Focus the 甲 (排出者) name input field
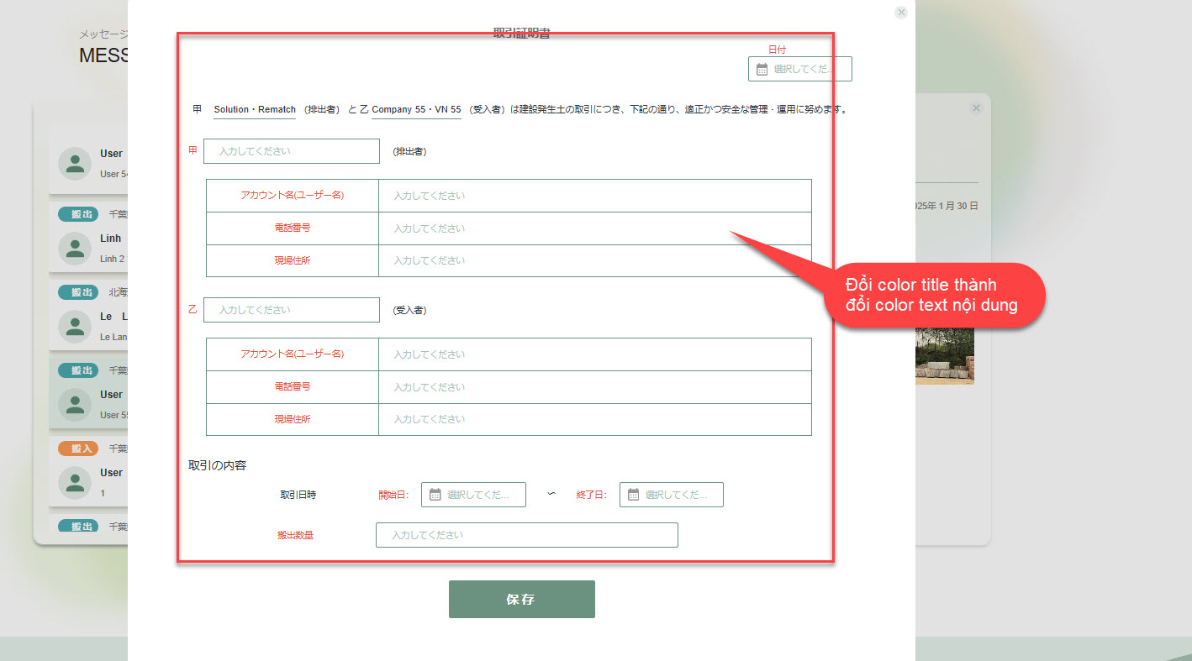 [x=292, y=151]
